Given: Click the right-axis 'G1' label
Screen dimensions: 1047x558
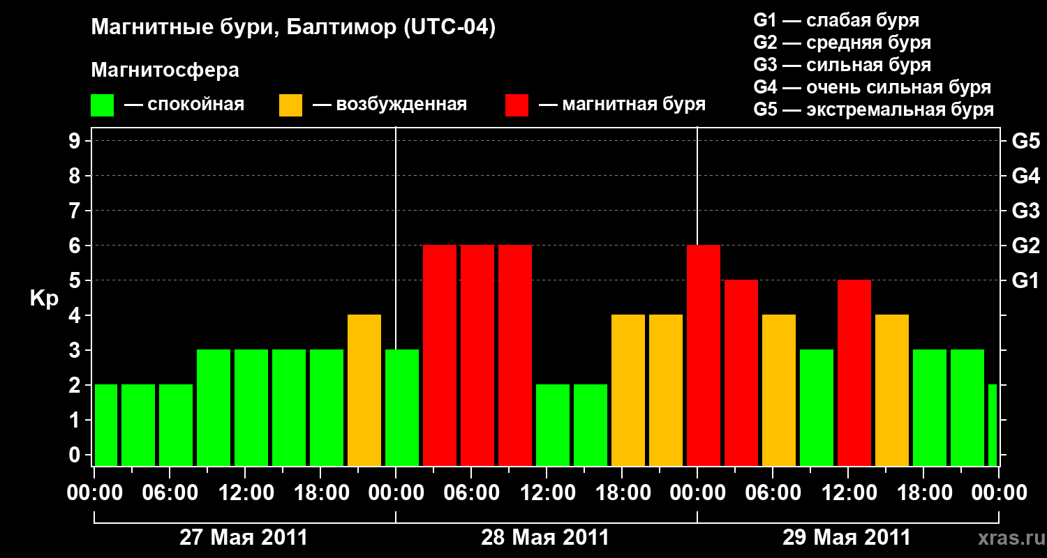Looking at the screenshot, I should 1025,280.
